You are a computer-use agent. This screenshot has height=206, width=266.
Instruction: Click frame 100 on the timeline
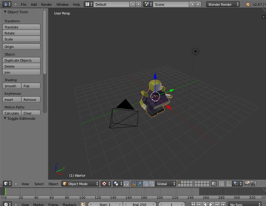click(82, 193)
